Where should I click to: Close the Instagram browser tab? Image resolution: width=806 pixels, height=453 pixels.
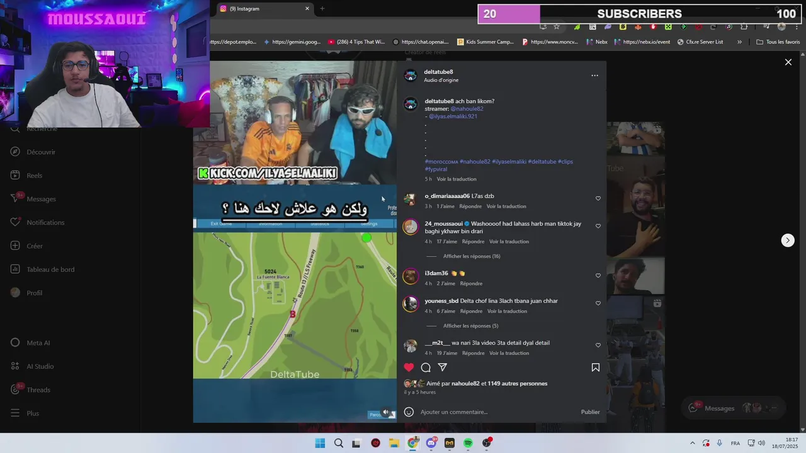coord(307,9)
